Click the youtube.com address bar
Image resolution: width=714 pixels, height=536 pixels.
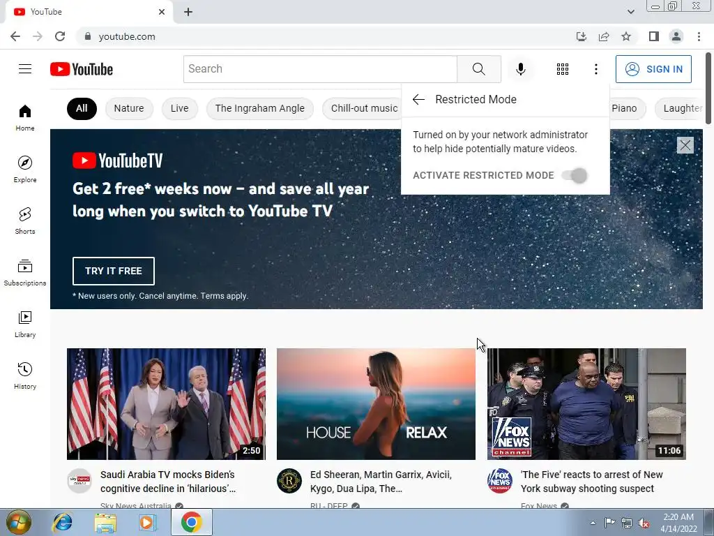click(x=324, y=36)
